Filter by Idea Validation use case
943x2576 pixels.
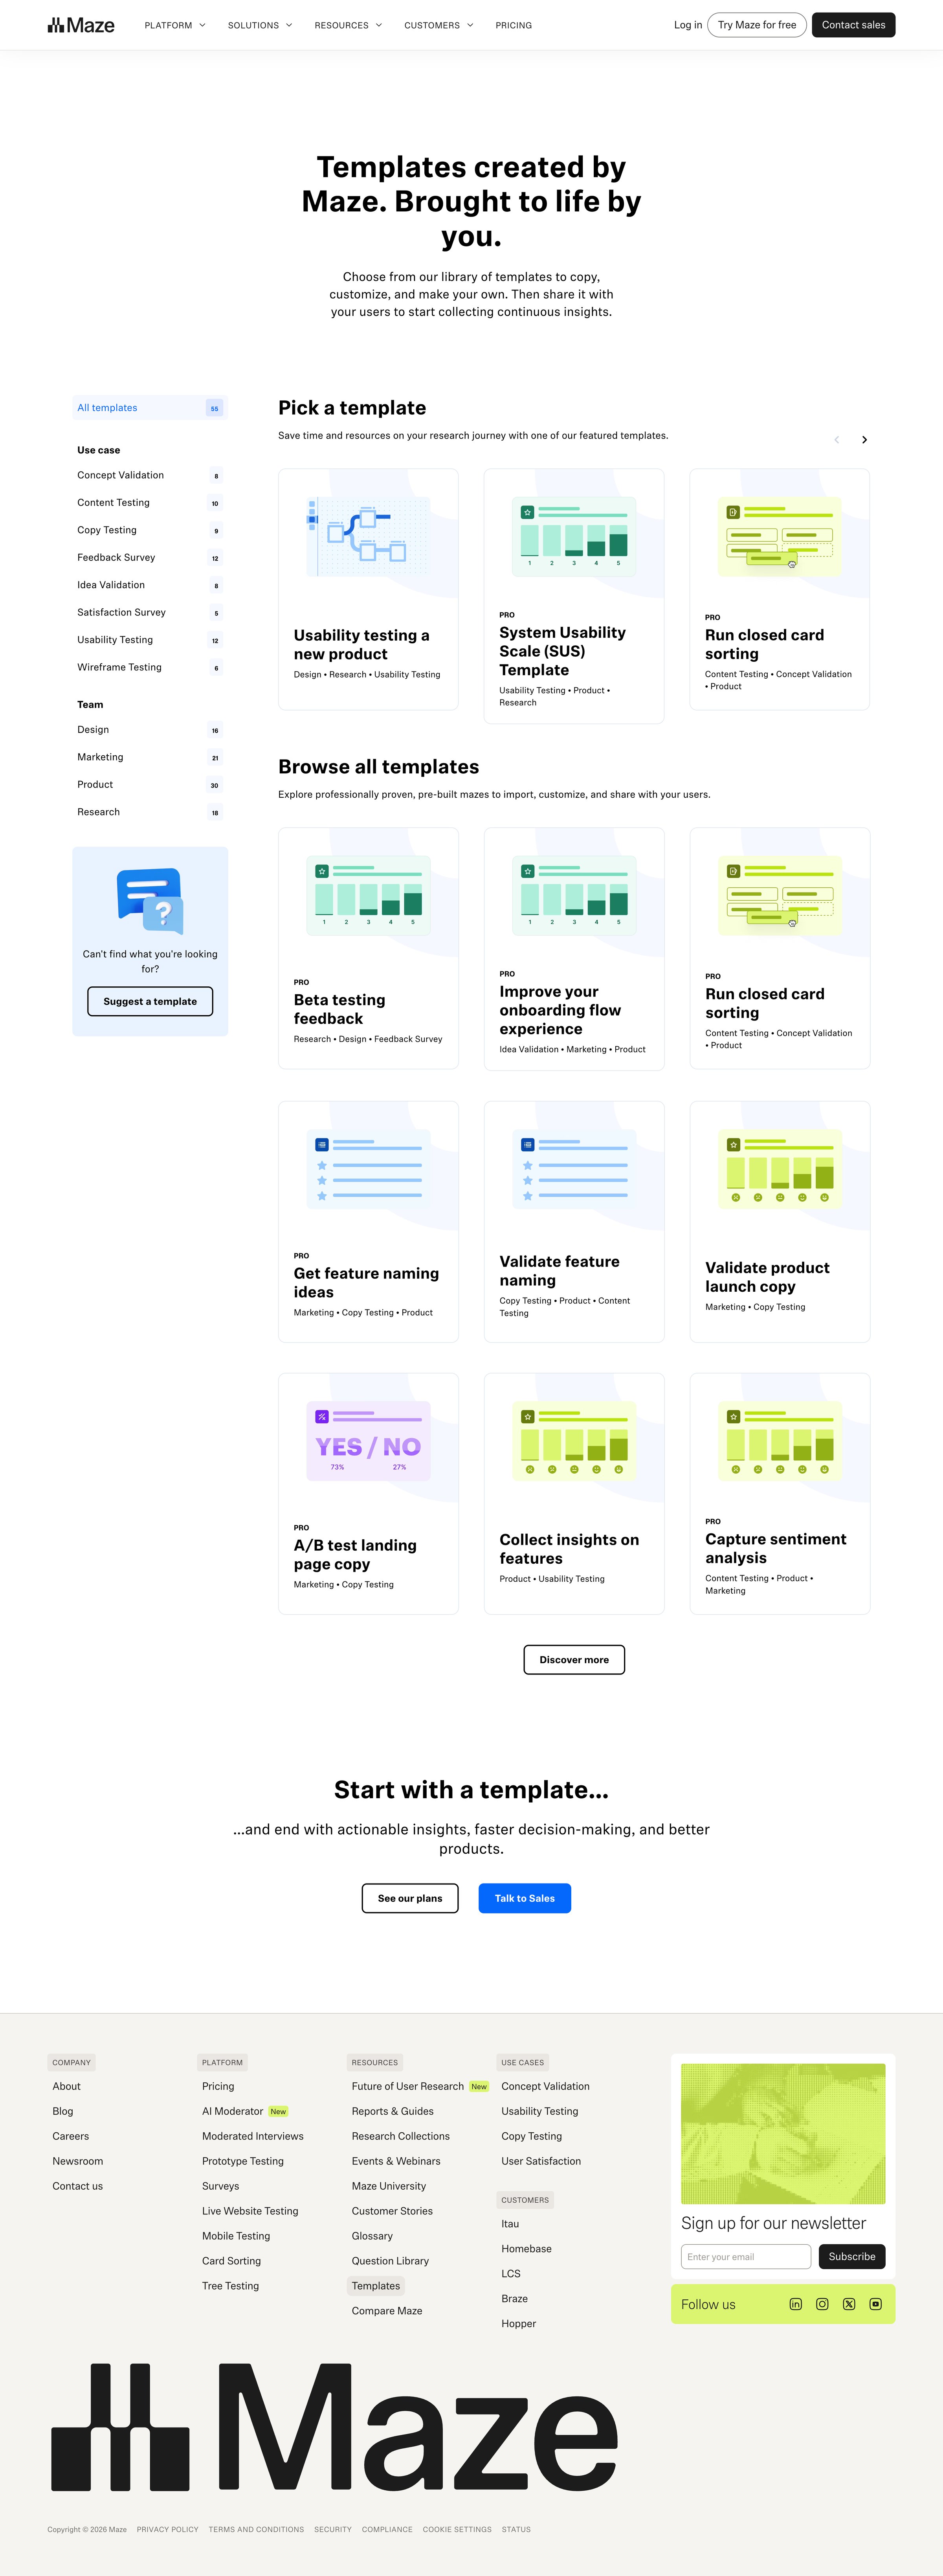tap(150, 585)
